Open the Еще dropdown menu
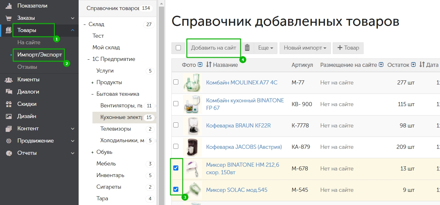Screen dimensions: 440x205 (x=265, y=48)
